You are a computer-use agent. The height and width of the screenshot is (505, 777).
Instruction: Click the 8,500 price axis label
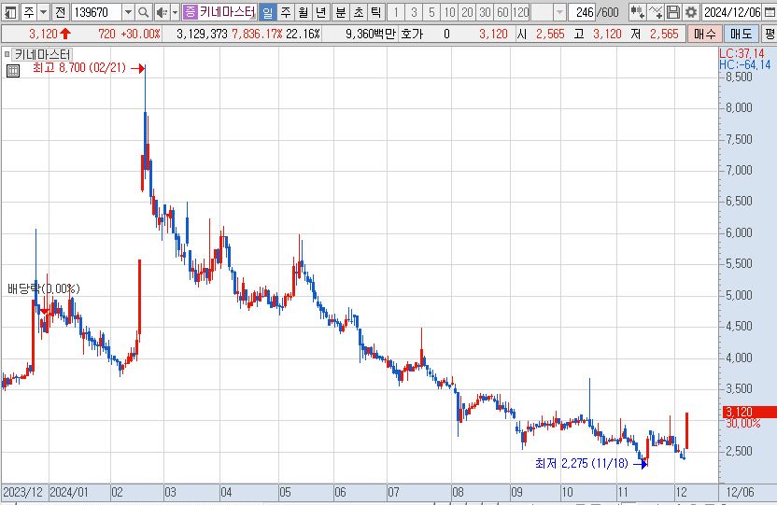(x=739, y=77)
